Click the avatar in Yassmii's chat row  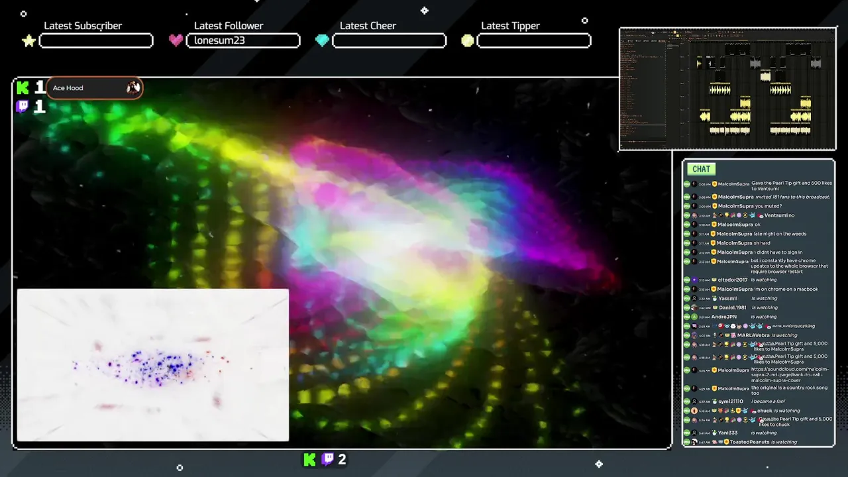click(x=694, y=298)
